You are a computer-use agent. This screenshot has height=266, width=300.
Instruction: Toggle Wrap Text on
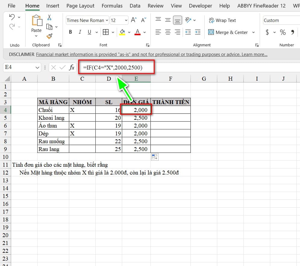[x=222, y=20]
